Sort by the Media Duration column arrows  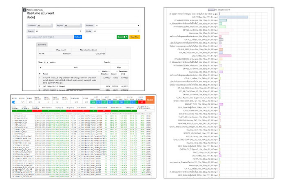tap(109, 72)
